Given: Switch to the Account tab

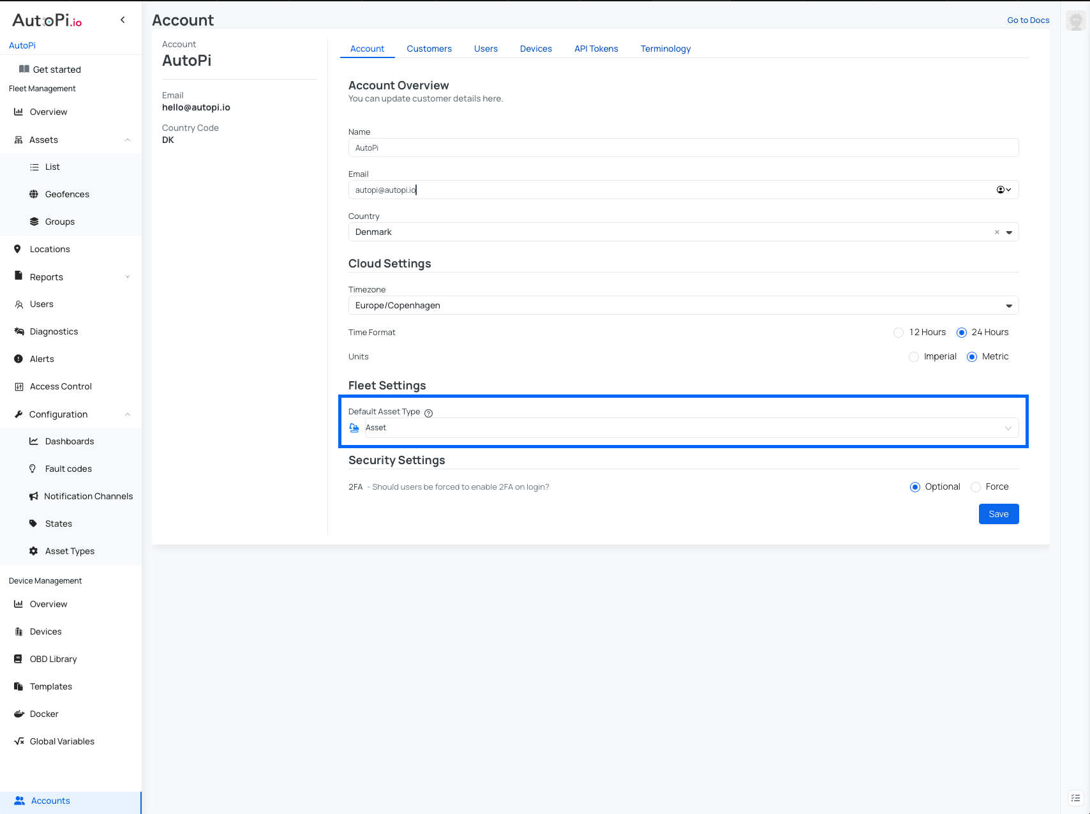Looking at the screenshot, I should [x=367, y=49].
